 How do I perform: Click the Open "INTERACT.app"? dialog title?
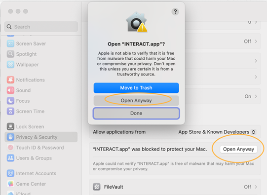[x=136, y=44]
